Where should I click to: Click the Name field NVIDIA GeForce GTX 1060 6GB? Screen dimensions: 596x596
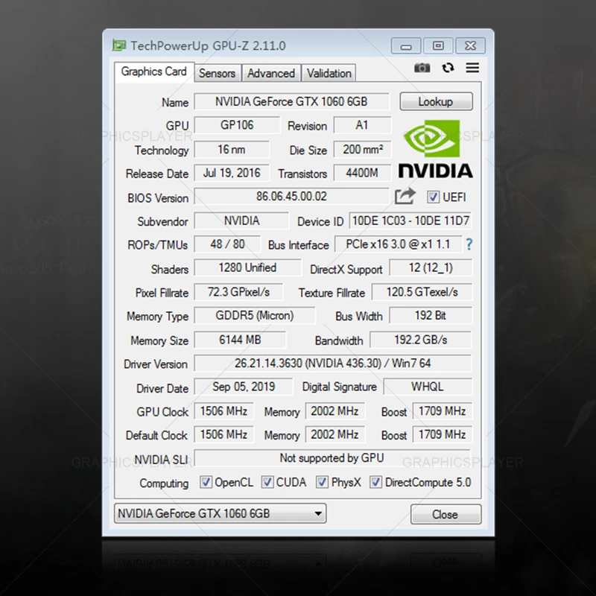[x=291, y=102]
